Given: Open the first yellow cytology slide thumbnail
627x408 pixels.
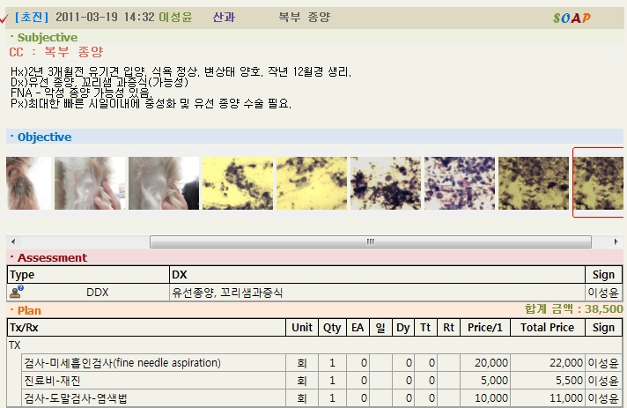Looking at the screenshot, I should click(x=238, y=183).
